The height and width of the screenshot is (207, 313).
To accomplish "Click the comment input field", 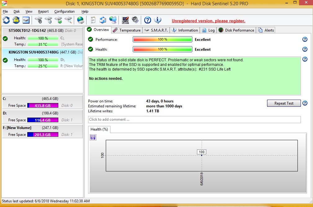I will (194, 119).
